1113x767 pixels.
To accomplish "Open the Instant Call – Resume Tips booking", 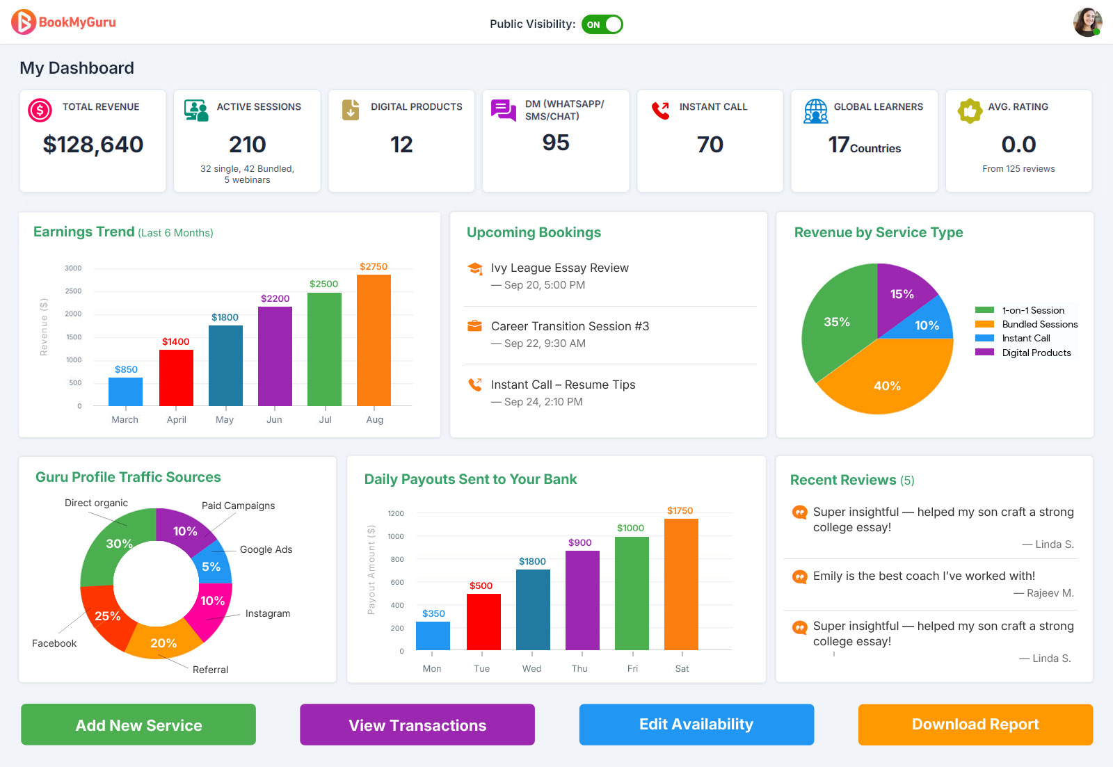I will click(x=563, y=385).
